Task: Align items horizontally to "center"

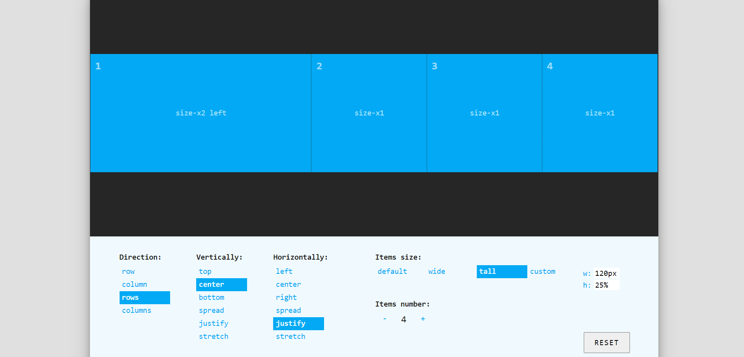Action: click(288, 284)
